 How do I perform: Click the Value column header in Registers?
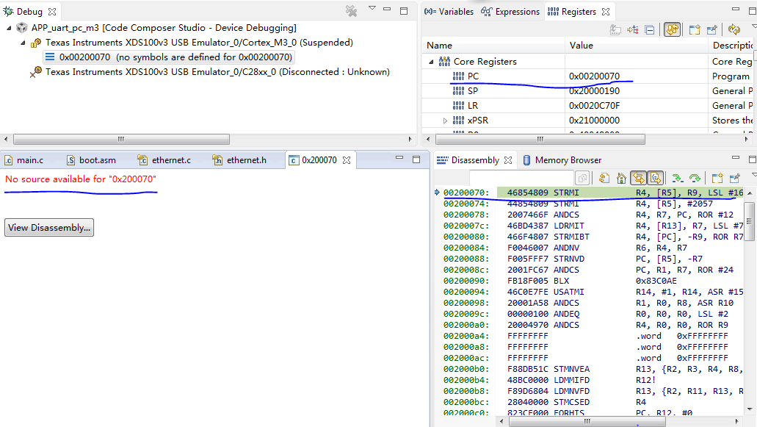(x=636, y=46)
